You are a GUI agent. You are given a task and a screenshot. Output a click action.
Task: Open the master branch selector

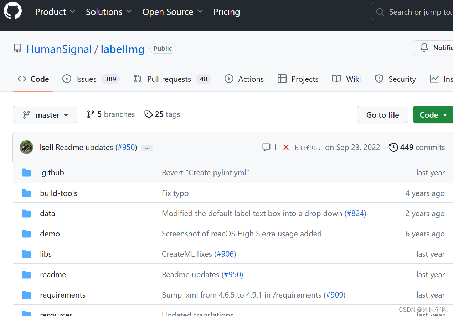45,114
